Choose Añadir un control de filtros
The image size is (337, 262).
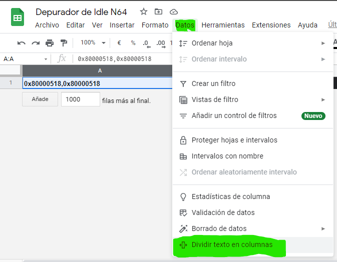(x=253, y=115)
